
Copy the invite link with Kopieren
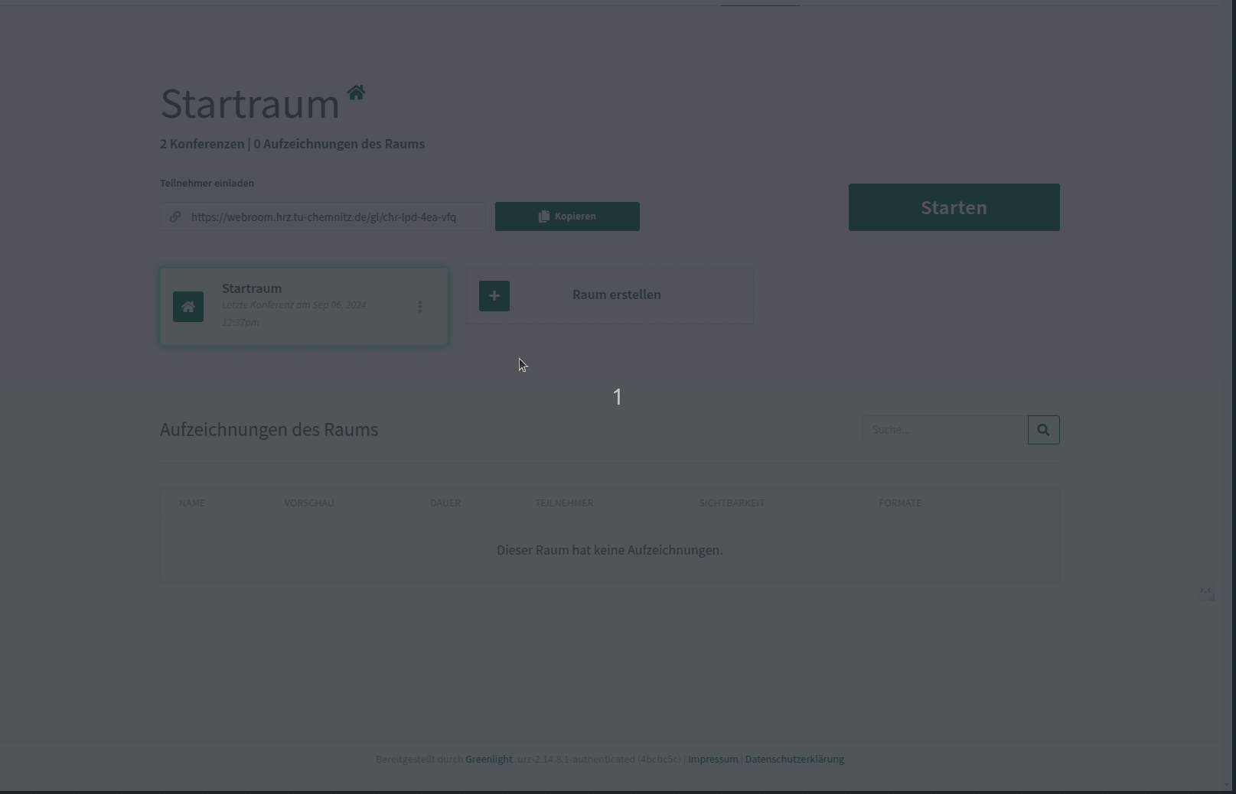tap(567, 216)
